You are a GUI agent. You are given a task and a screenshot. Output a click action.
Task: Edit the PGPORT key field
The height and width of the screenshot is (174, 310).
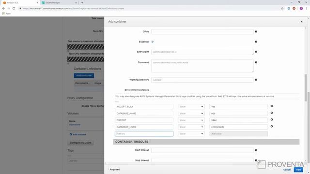tap(144, 120)
